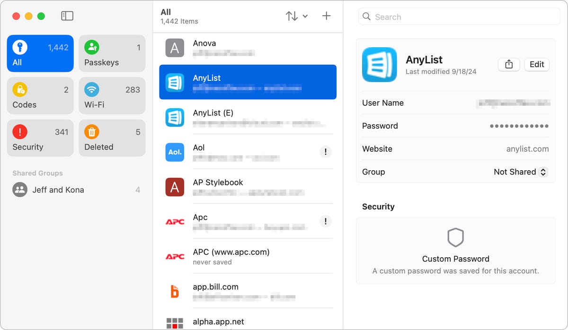Open the sort order dropdown

tap(297, 16)
